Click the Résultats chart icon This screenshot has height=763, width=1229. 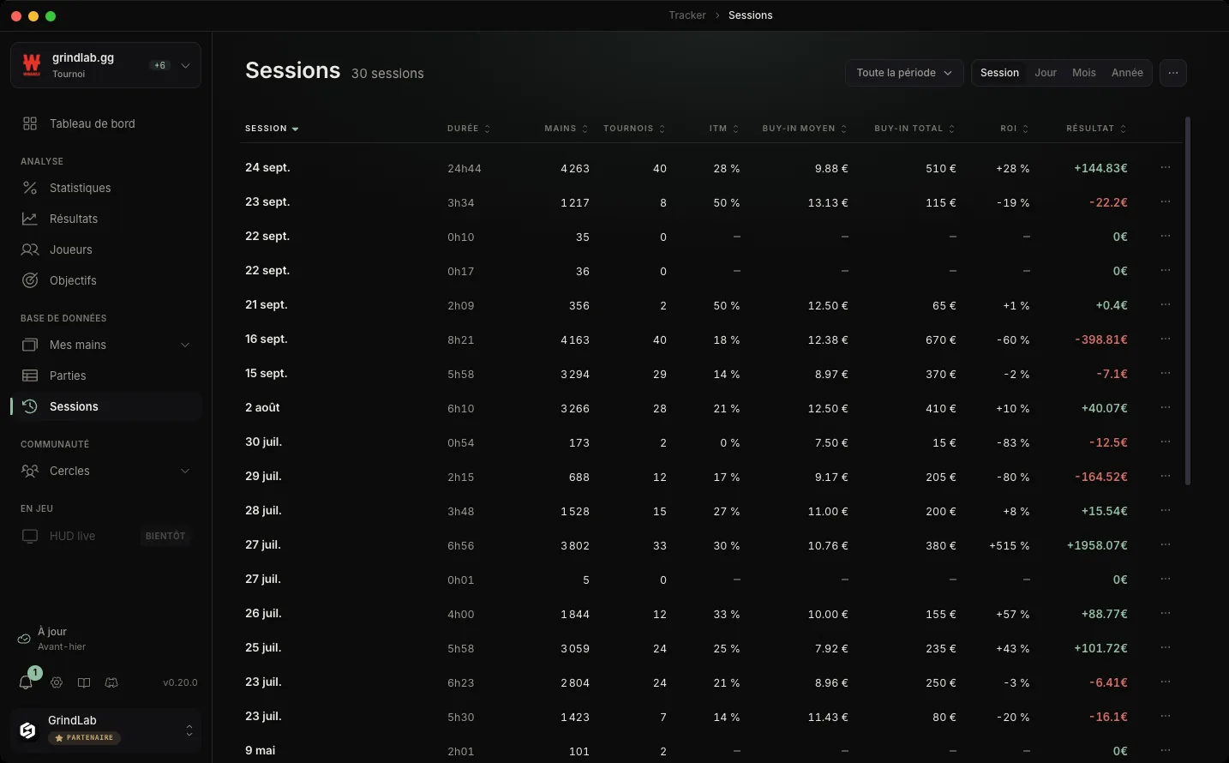(30, 219)
